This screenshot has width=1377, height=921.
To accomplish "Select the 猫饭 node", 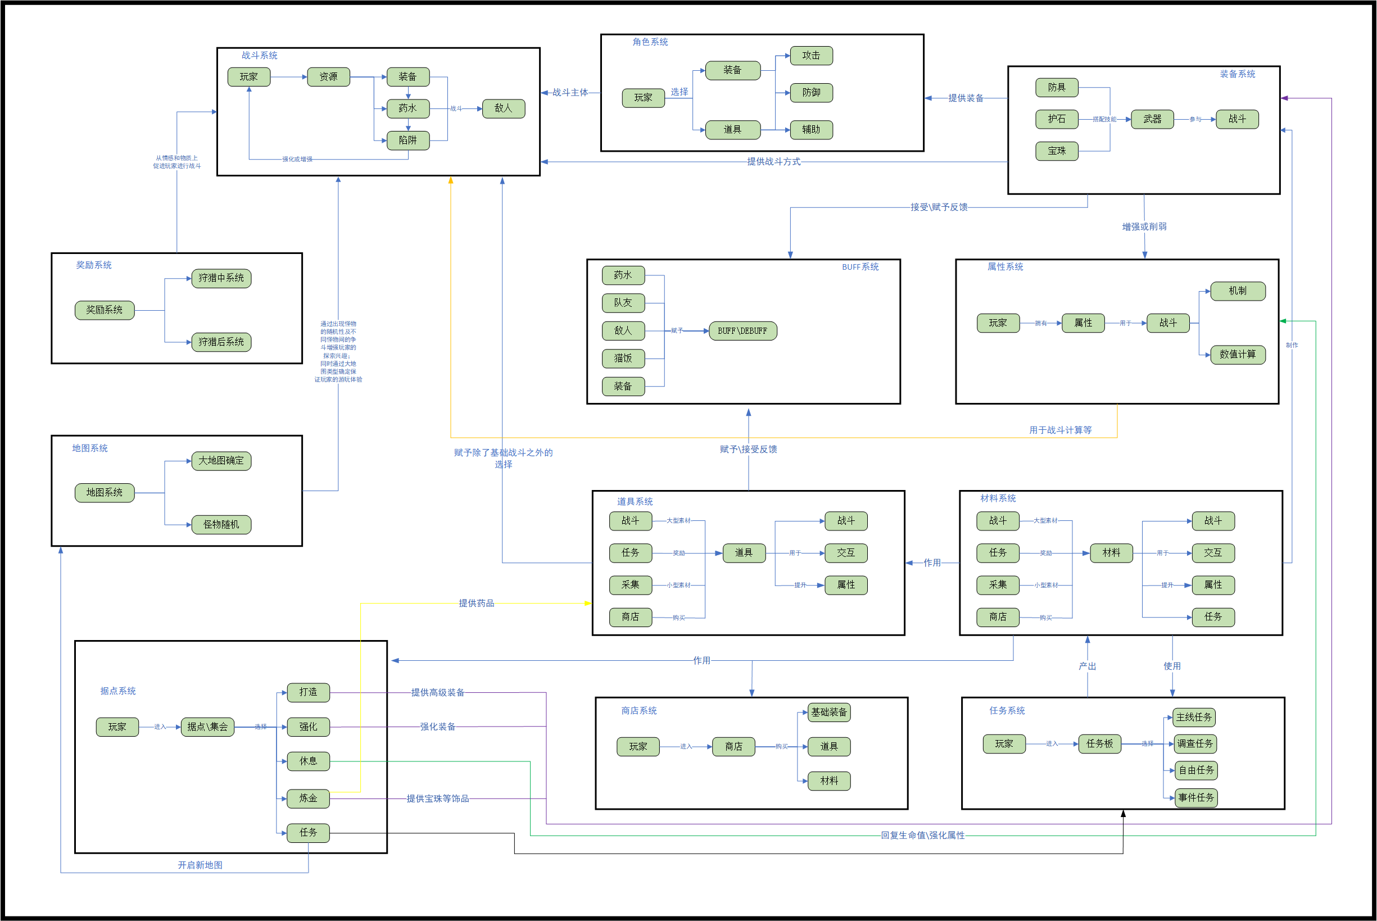I will [623, 359].
